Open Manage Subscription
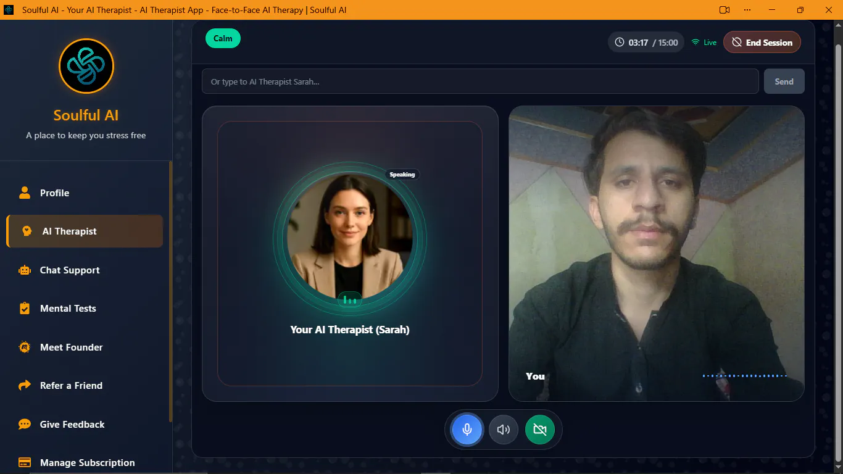This screenshot has height=474, width=843. 85,462
